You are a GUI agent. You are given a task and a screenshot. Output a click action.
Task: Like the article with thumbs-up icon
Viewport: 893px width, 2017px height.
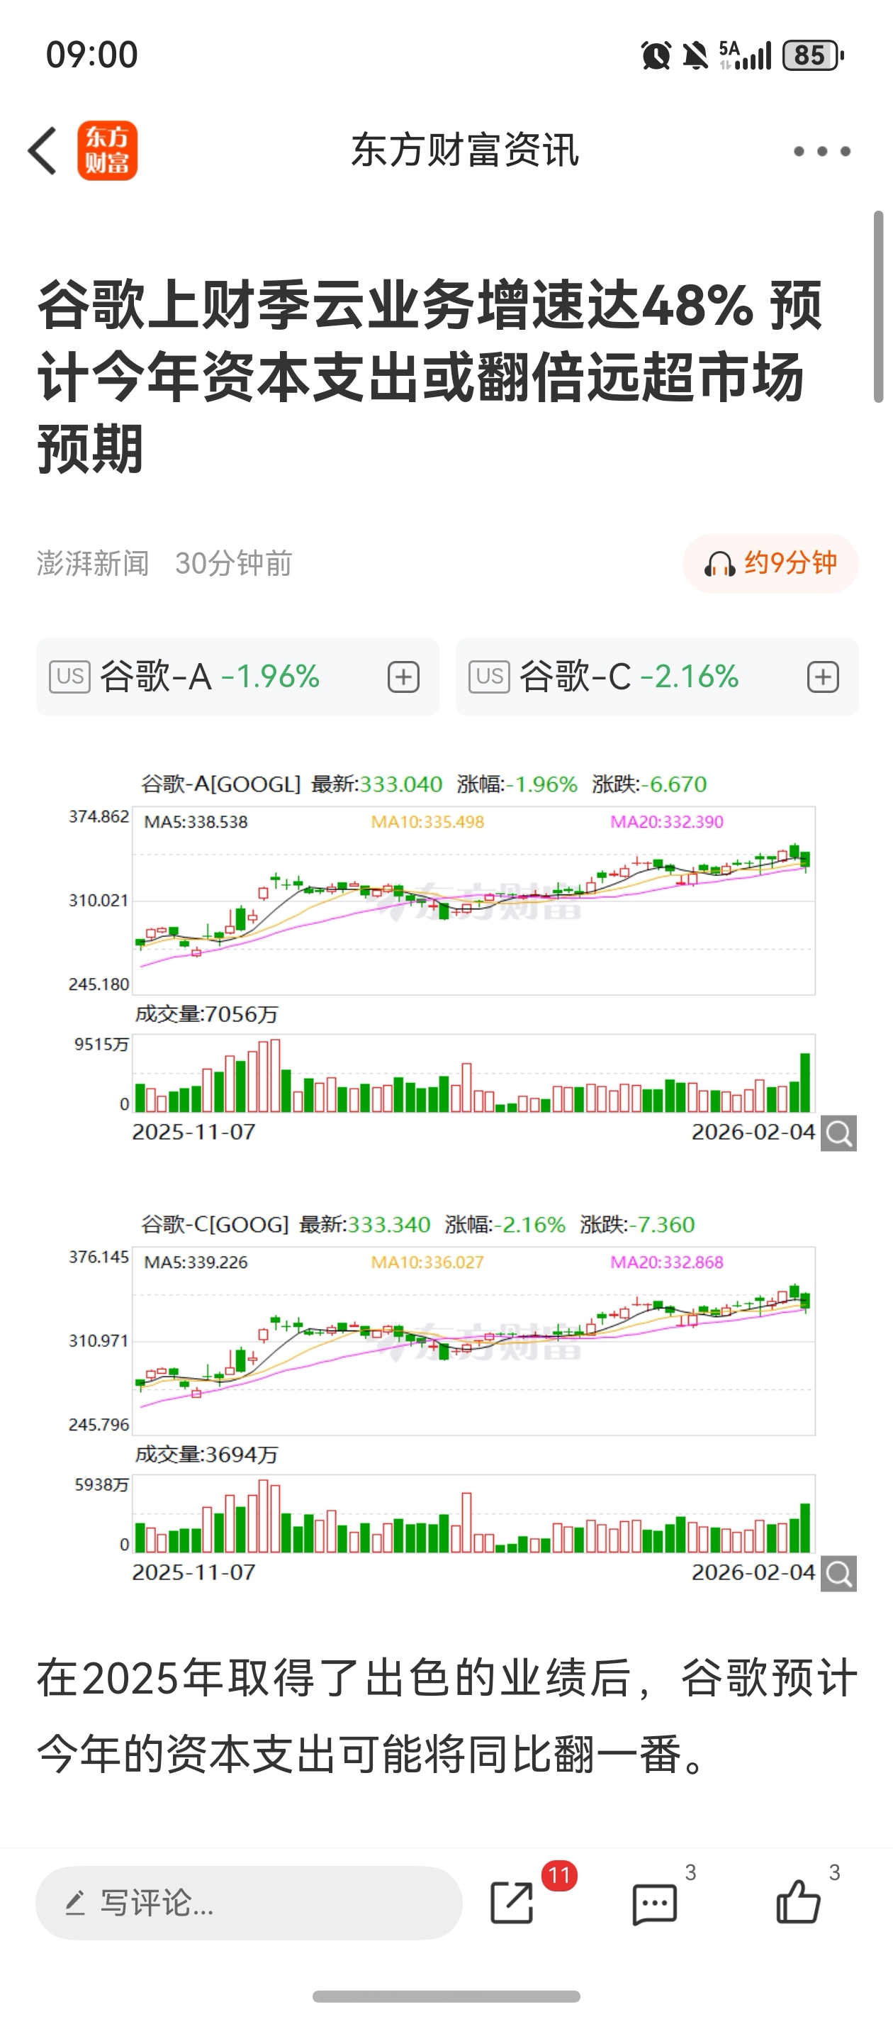[798, 1901]
